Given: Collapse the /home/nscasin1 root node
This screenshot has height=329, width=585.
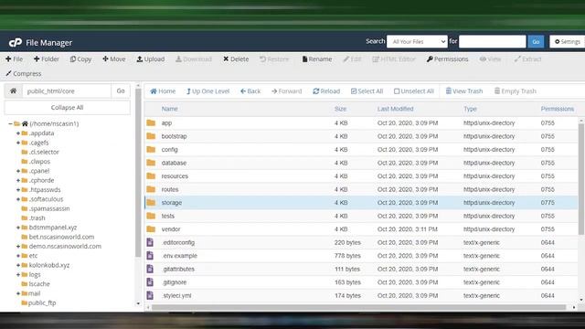Looking at the screenshot, I should 10,123.
